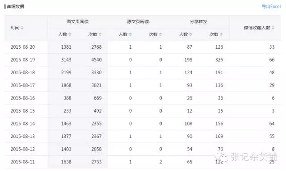Click the 微信收藏人数 column header text

click(x=257, y=28)
